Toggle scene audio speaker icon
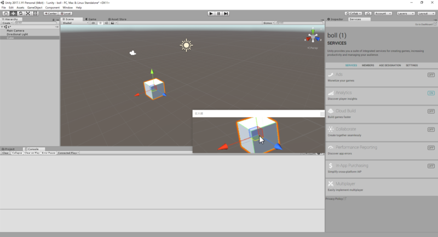The width and height of the screenshot is (438, 237). click(x=106, y=23)
